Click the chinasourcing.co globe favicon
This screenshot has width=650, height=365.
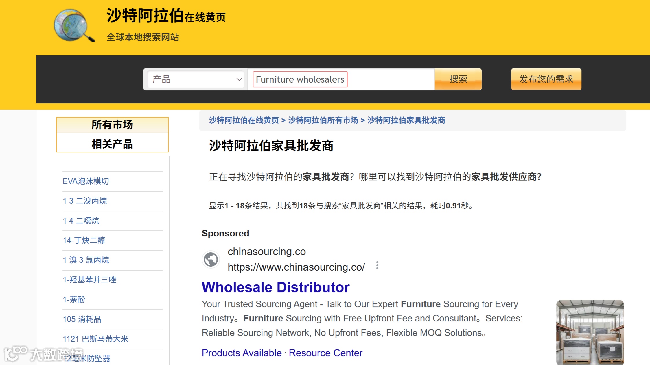coord(211,259)
